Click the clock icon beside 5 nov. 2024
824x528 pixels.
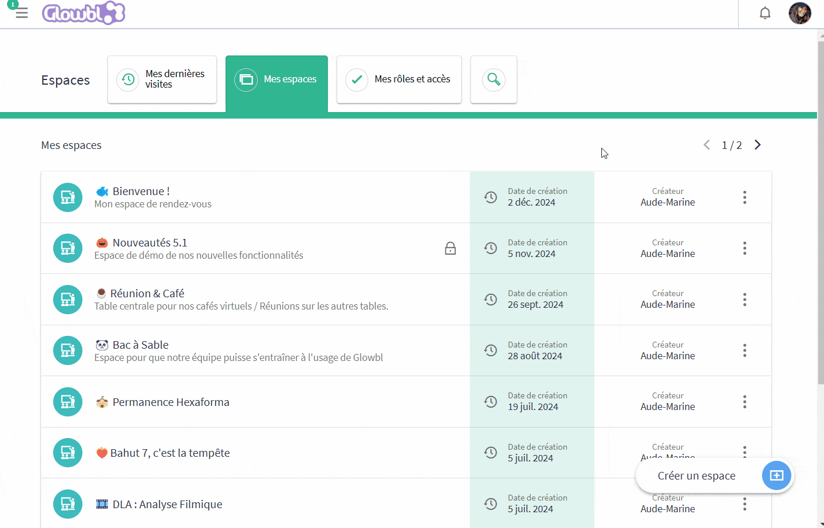click(491, 248)
